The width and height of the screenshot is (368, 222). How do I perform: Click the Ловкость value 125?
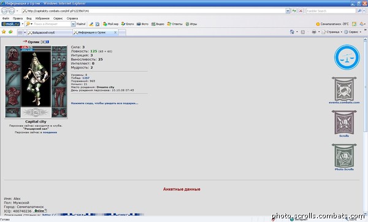94,51
